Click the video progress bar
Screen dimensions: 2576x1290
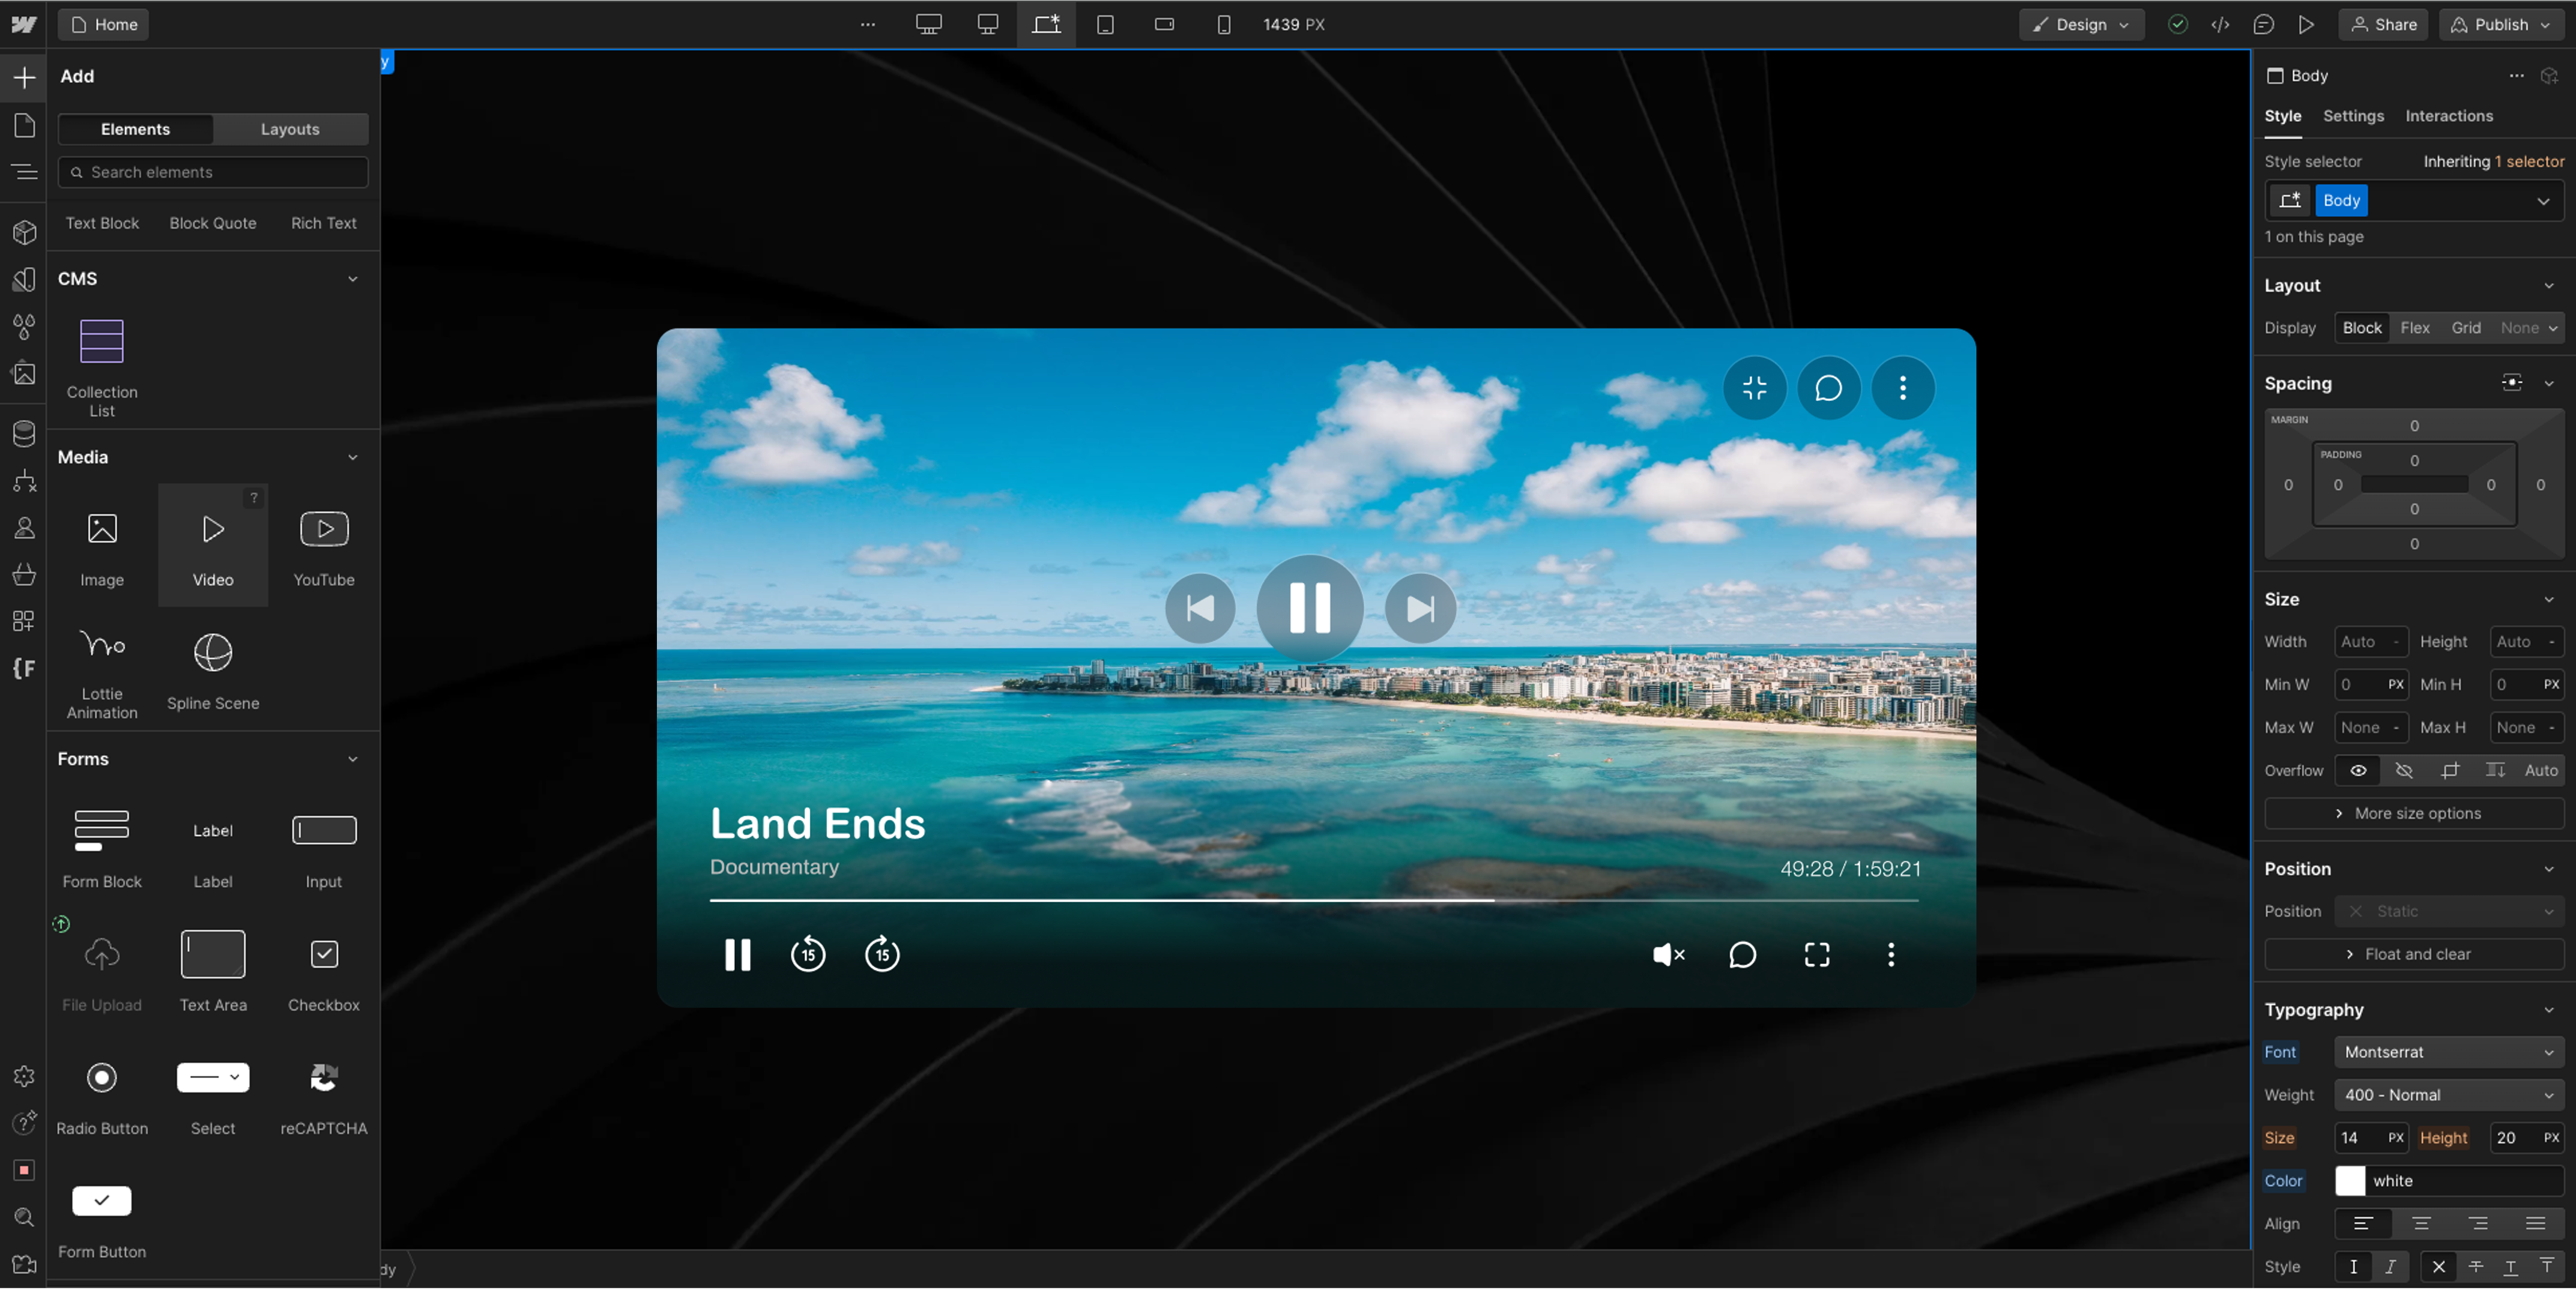pos(1313,900)
